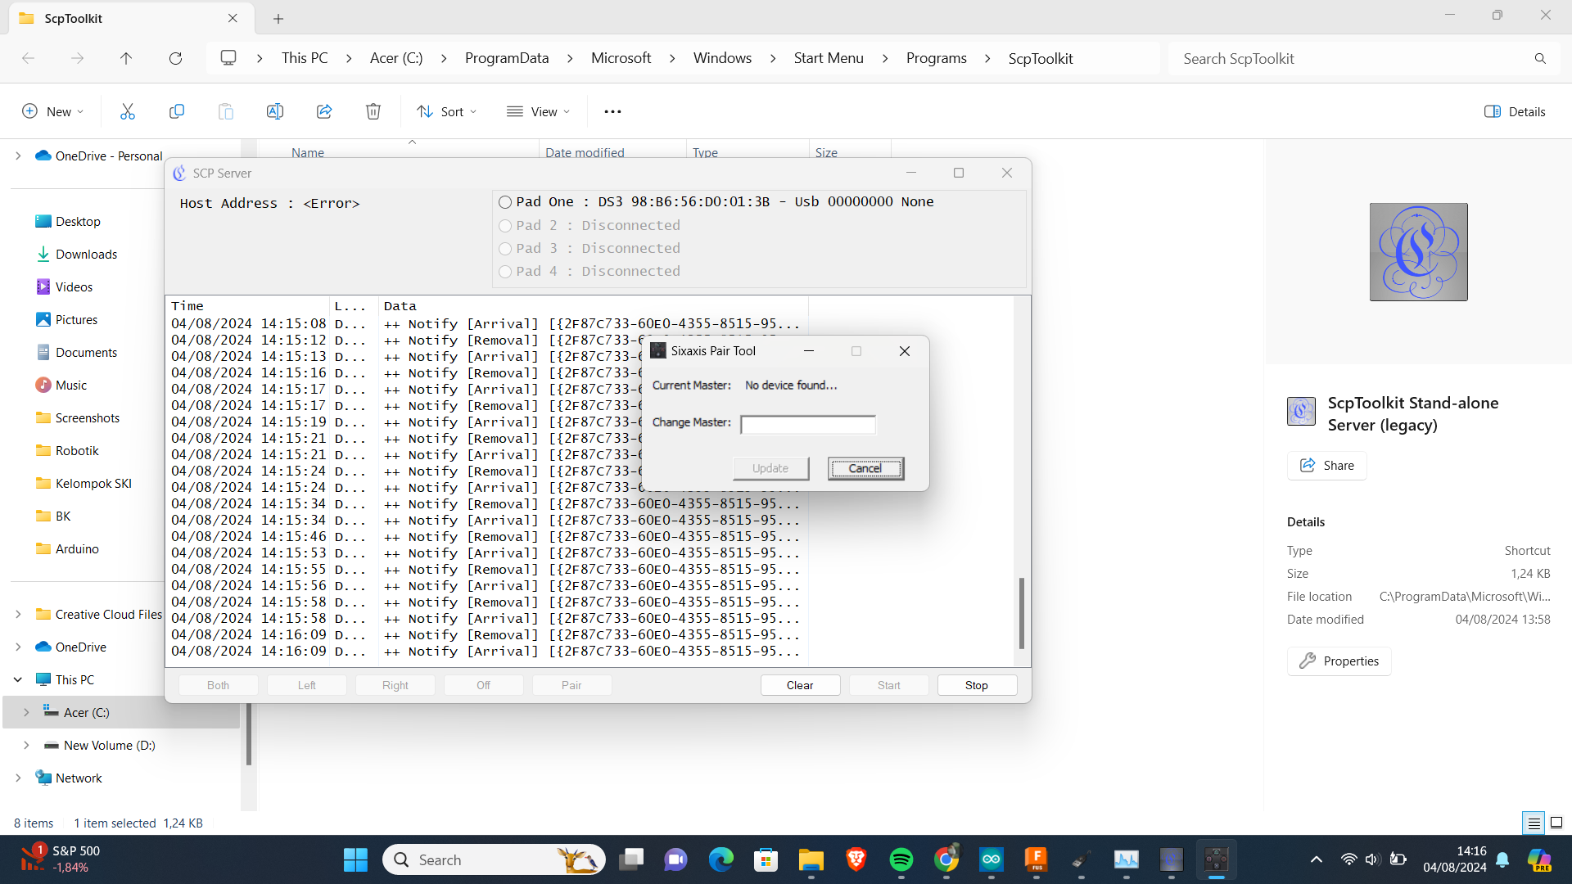Open the ScpToolkit window tab
The image size is (1572, 884).
point(123,18)
